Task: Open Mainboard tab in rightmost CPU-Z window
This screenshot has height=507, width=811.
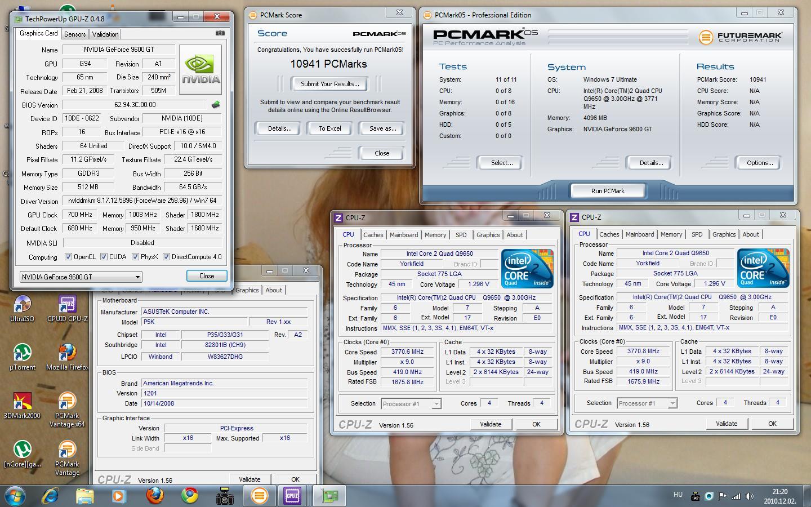Action: click(640, 234)
